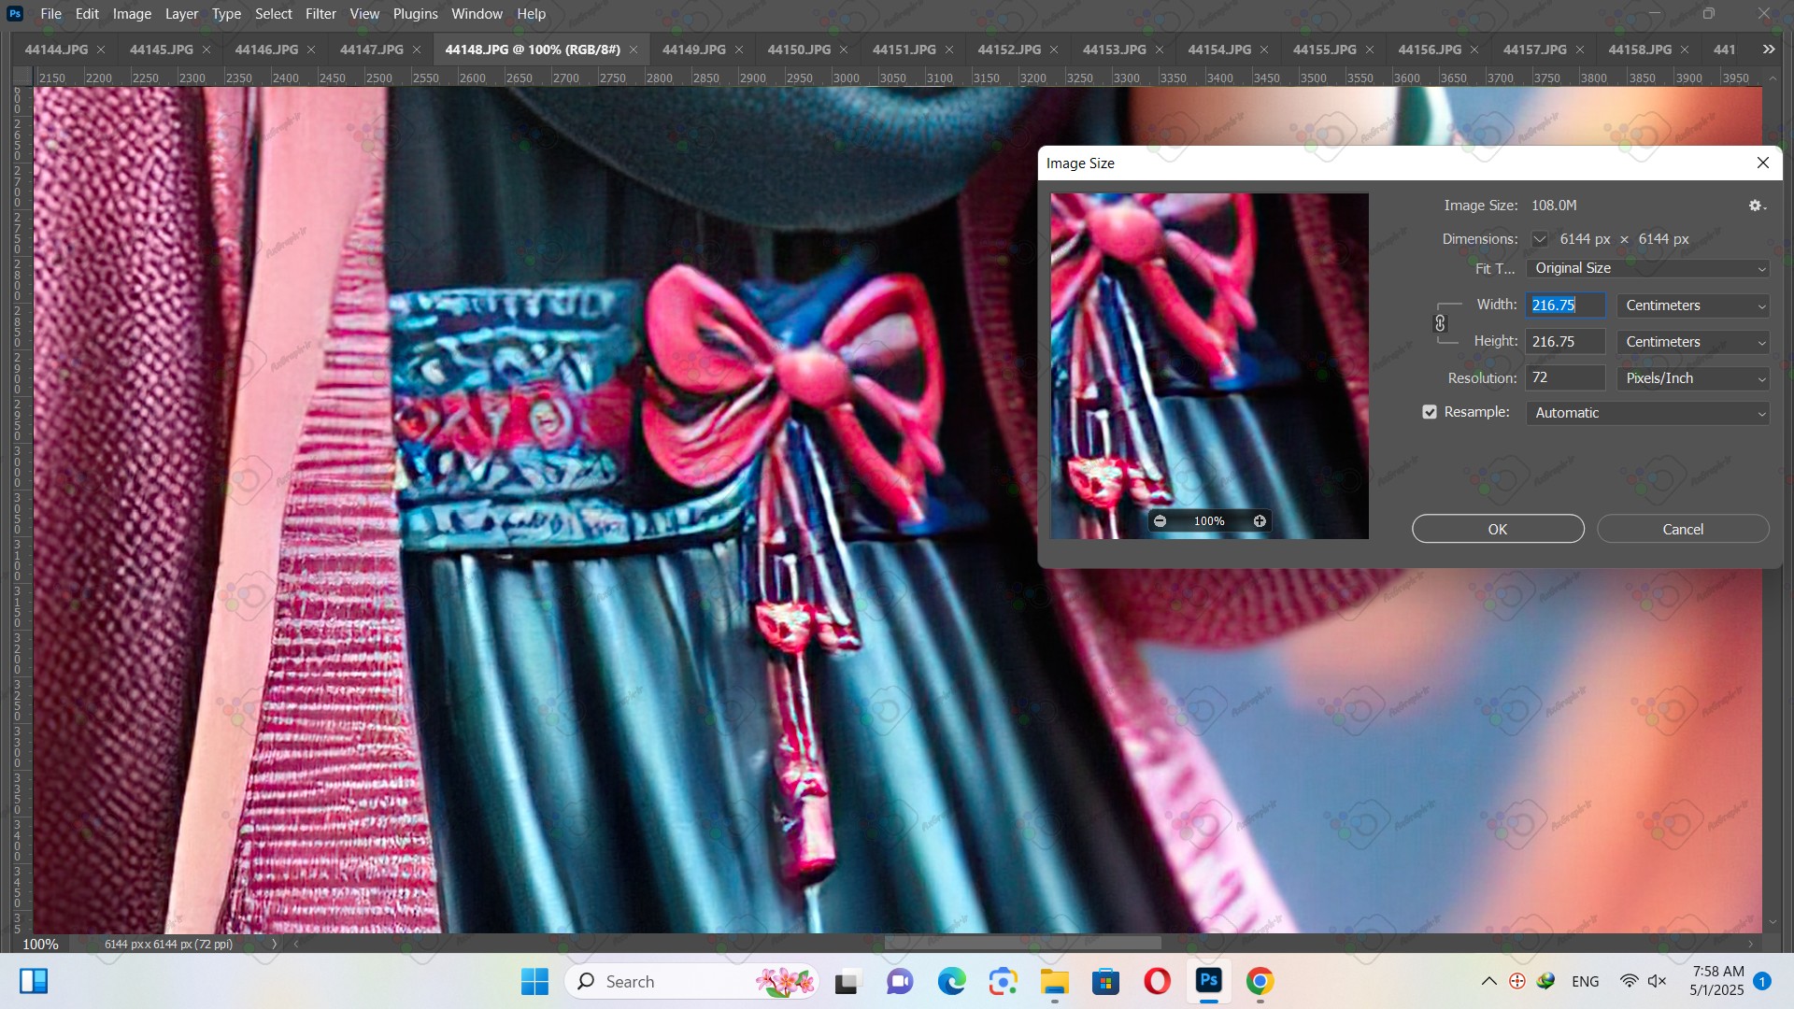Screen dimensions: 1794x1009
Task: Open the File menu
Action: tap(51, 14)
